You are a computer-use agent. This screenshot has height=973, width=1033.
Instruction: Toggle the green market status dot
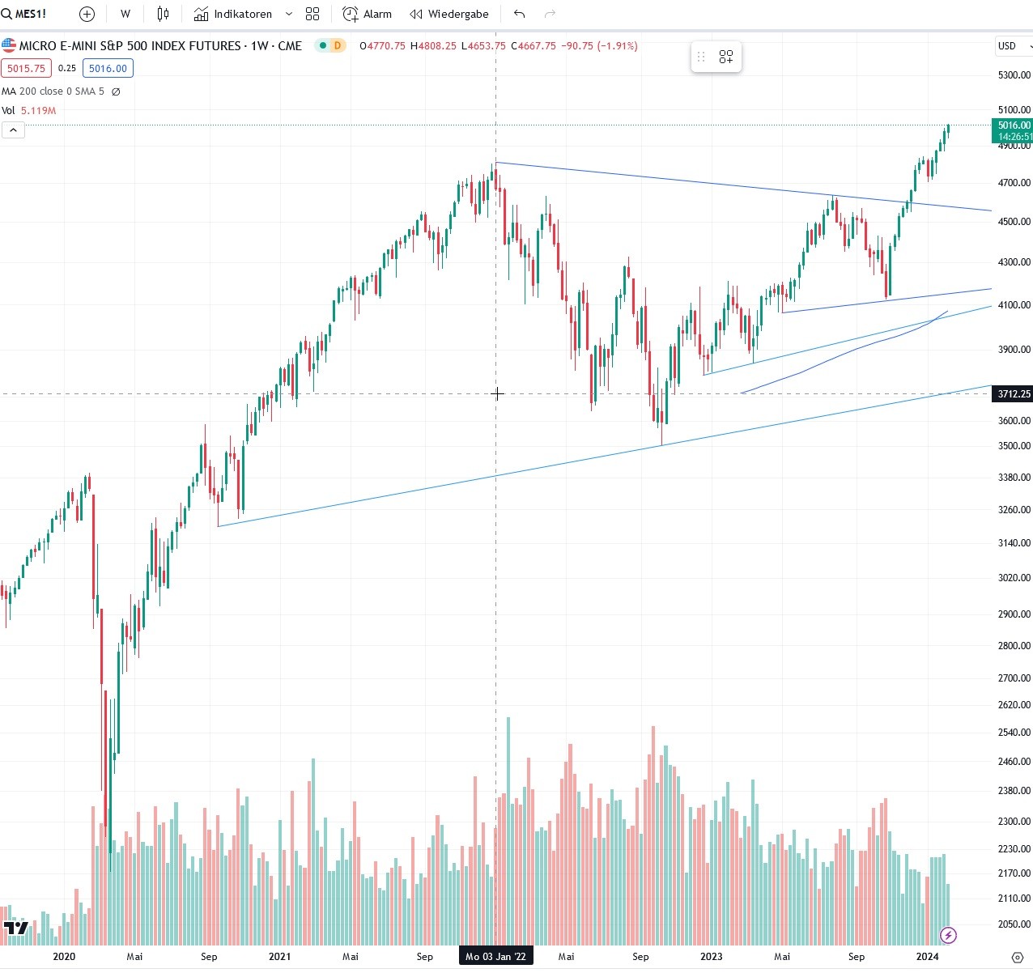(322, 45)
